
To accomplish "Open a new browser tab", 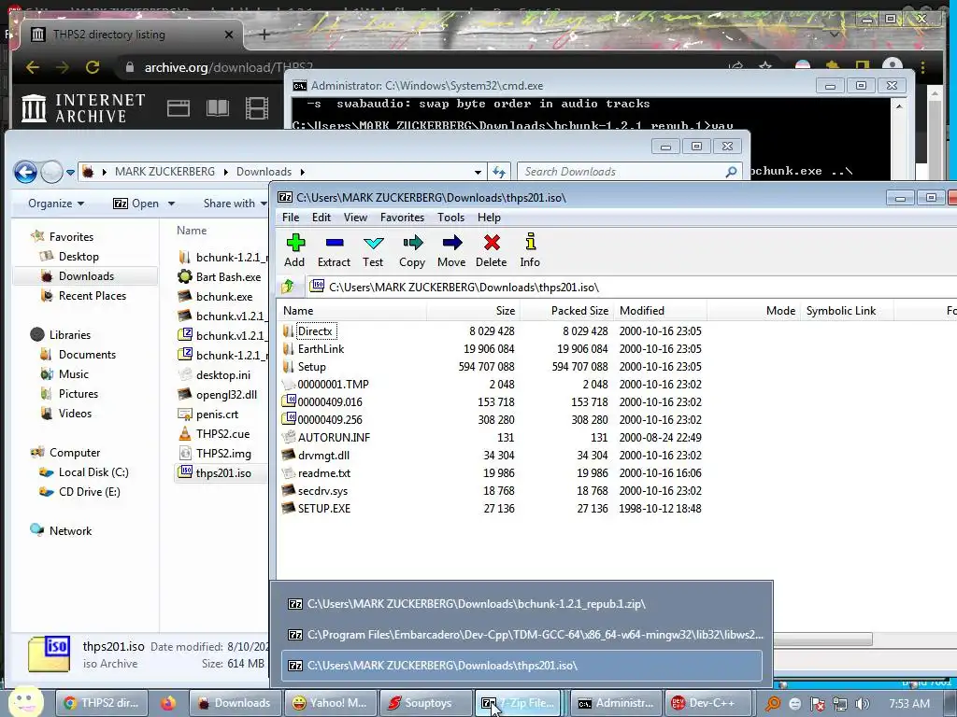I will [264, 35].
